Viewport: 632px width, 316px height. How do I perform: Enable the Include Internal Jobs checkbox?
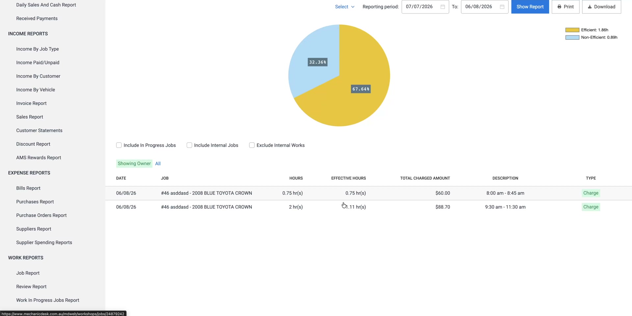(x=189, y=145)
